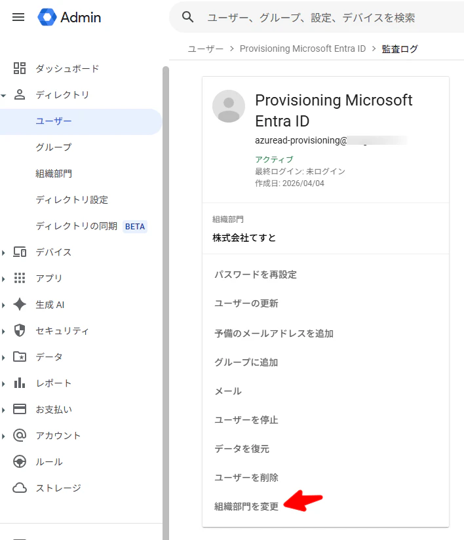Click データを復元
This screenshot has height=540, width=464.
(242, 449)
